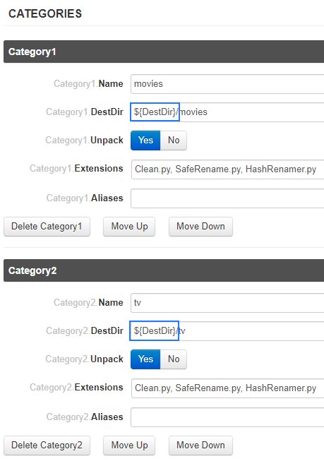
Task: Set Category2 Unpack to Yes
Action: click(145, 359)
